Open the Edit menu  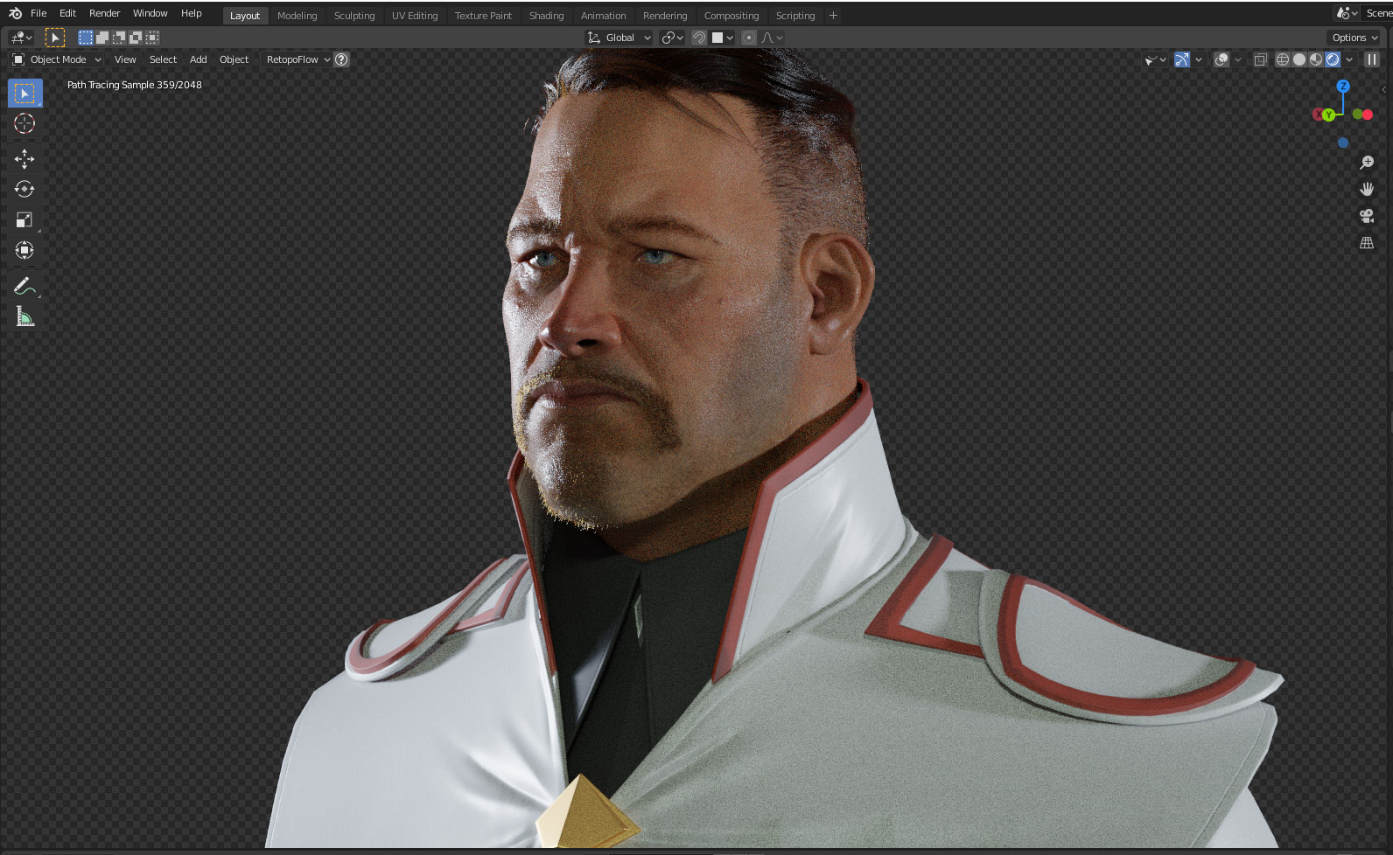(x=67, y=13)
